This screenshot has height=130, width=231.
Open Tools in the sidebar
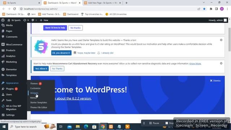click(x=9, y=100)
